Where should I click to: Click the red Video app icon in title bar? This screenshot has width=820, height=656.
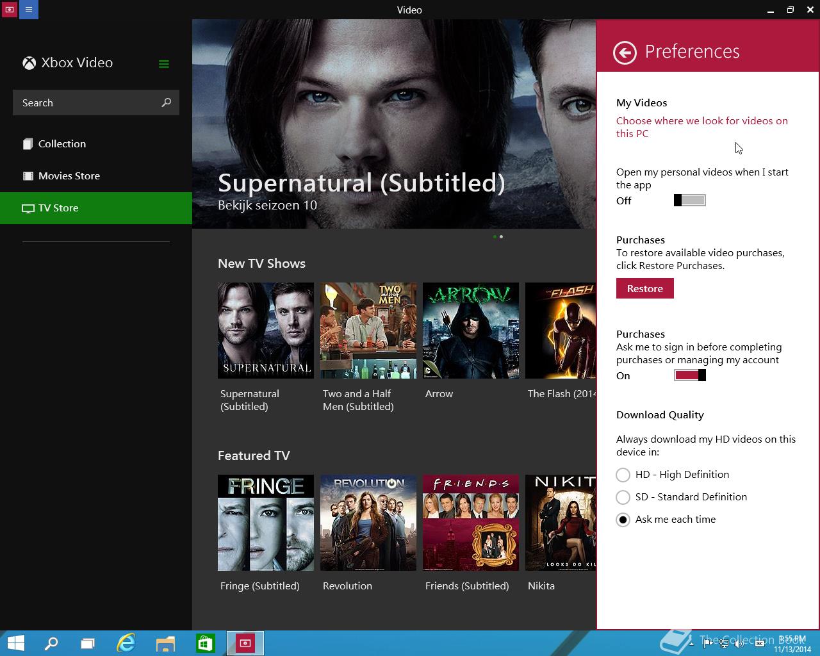(10, 10)
